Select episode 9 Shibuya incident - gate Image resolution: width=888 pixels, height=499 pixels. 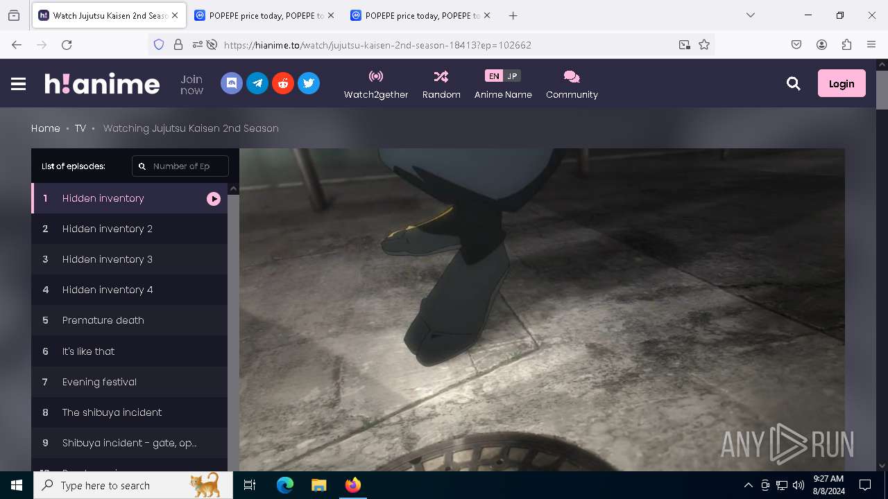(x=129, y=443)
